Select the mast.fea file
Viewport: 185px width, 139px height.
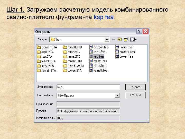pos(97,66)
